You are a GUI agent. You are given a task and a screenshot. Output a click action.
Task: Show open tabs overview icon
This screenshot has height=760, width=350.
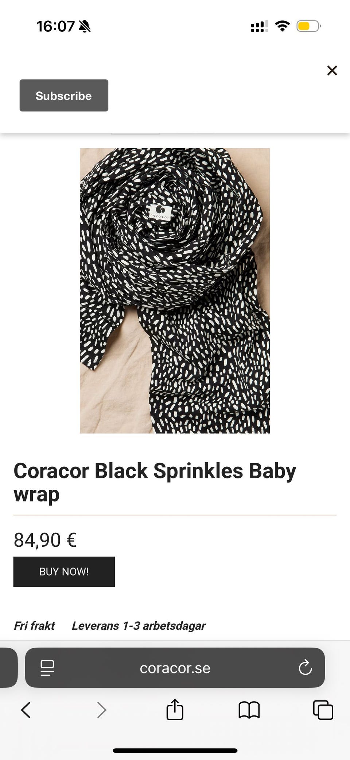pyautogui.click(x=323, y=710)
